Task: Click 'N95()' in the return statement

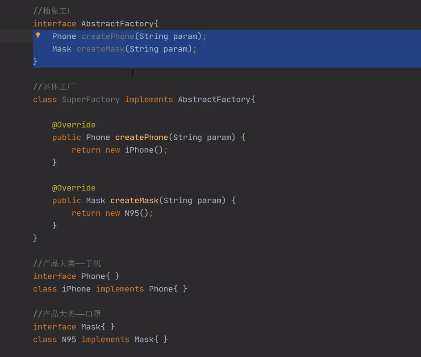Action: (x=137, y=214)
